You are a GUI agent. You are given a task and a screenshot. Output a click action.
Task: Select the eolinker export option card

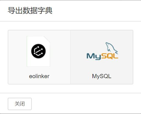39,57
